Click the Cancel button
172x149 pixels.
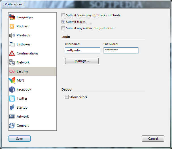tap(153, 139)
